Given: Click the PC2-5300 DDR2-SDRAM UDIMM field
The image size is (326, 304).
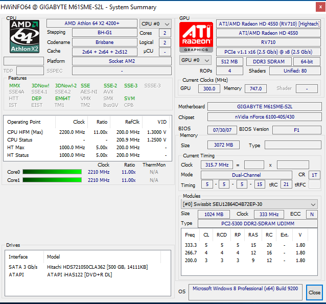Looking at the screenshot, I should 258,224.
